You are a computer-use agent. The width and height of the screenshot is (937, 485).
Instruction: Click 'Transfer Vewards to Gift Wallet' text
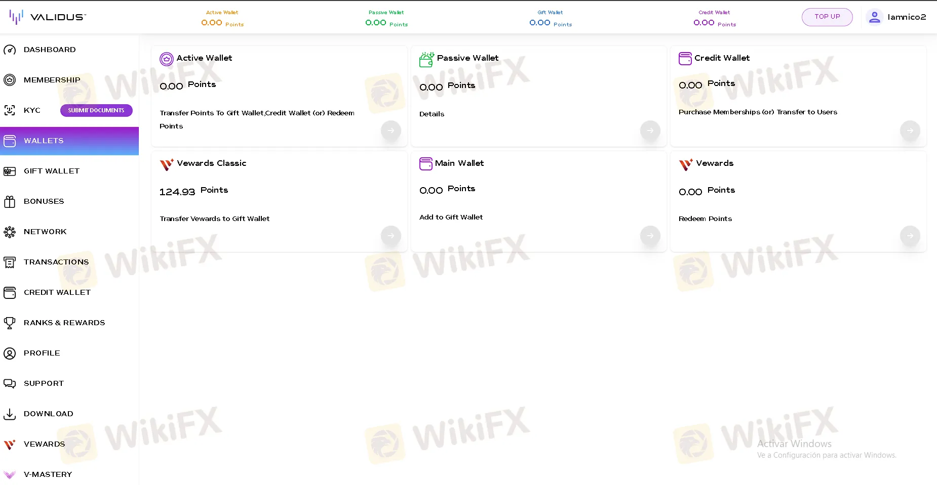(x=214, y=218)
